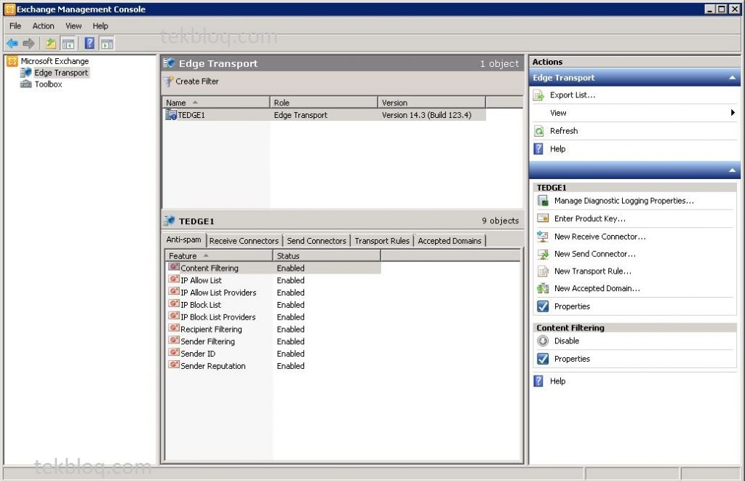Click the New Receive Connector icon

pos(543,236)
